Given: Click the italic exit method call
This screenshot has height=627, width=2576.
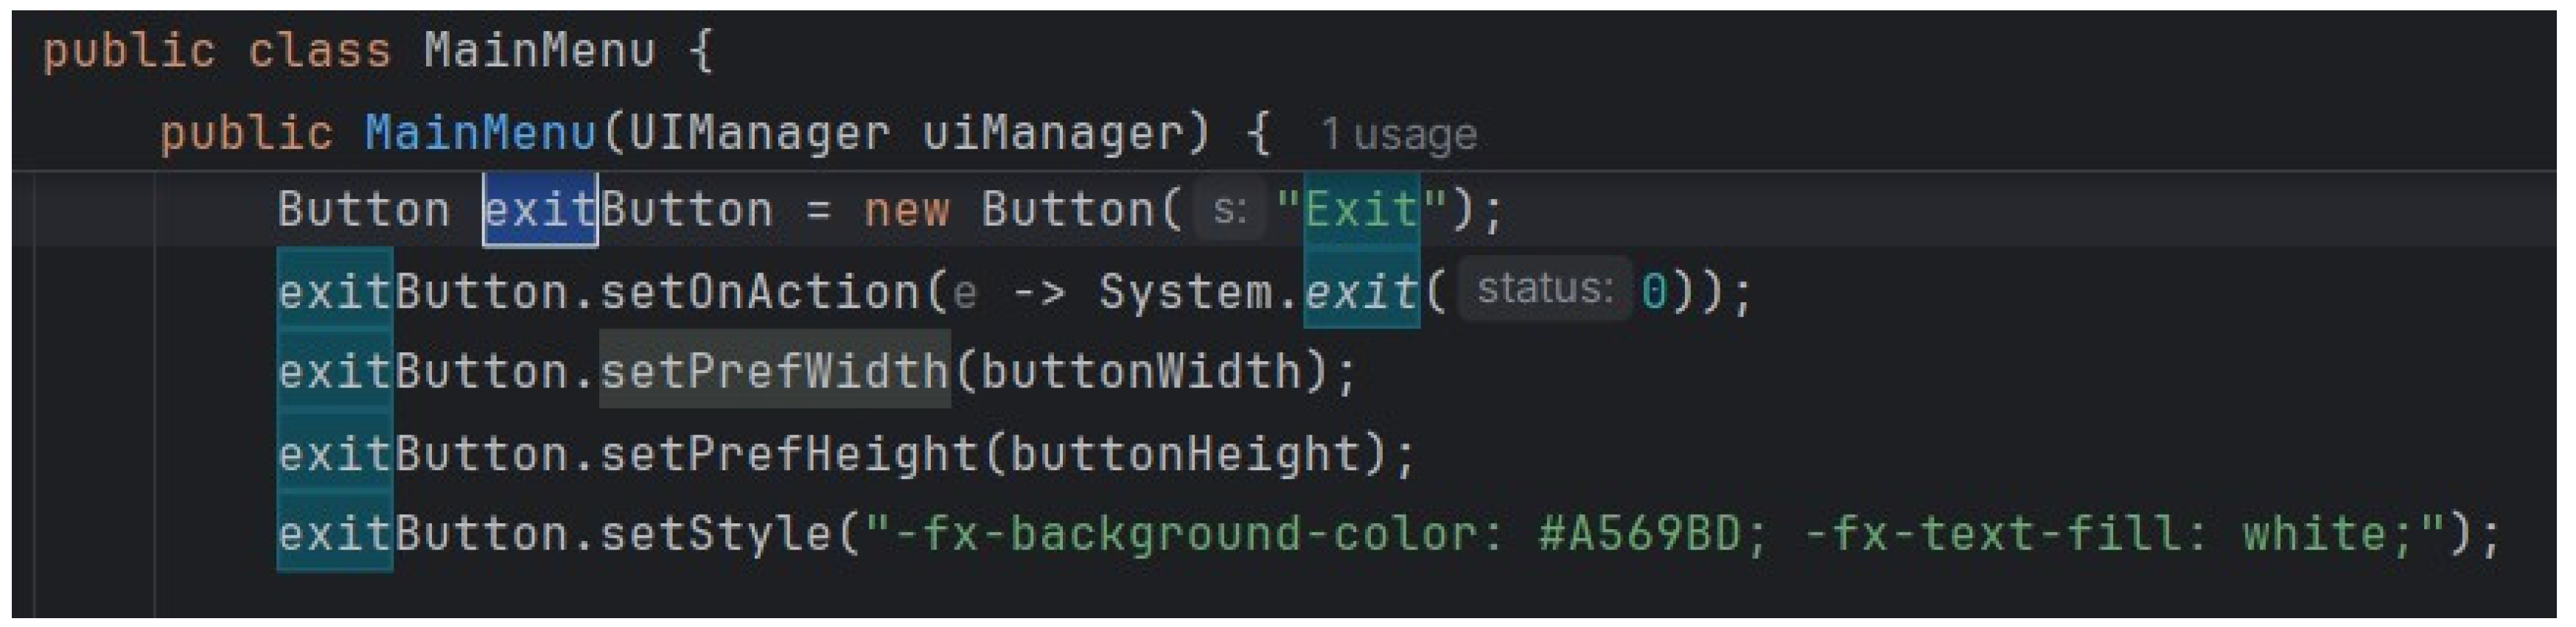Looking at the screenshot, I should [1361, 292].
